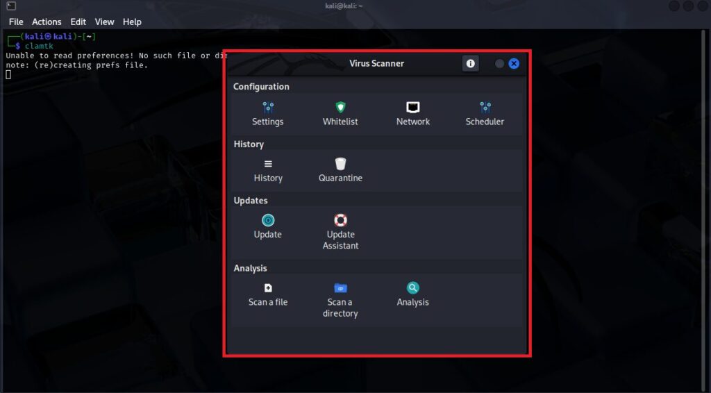Image resolution: width=711 pixels, height=393 pixels.
Task: Open the Scheduler icon
Action: point(485,108)
